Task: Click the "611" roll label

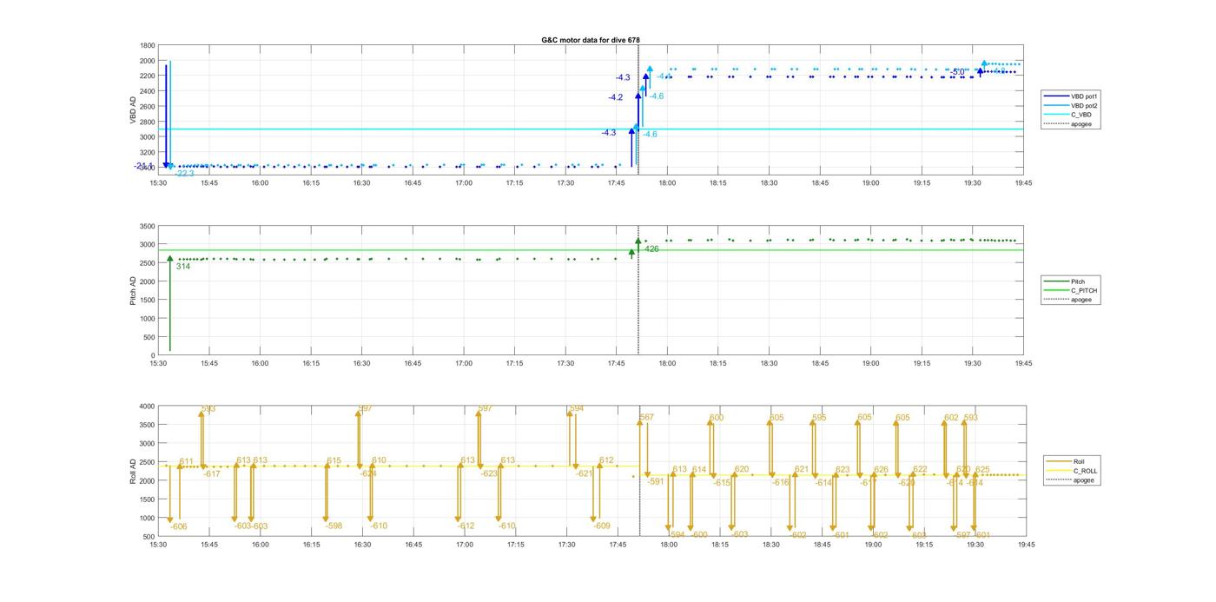Action: pos(186,461)
